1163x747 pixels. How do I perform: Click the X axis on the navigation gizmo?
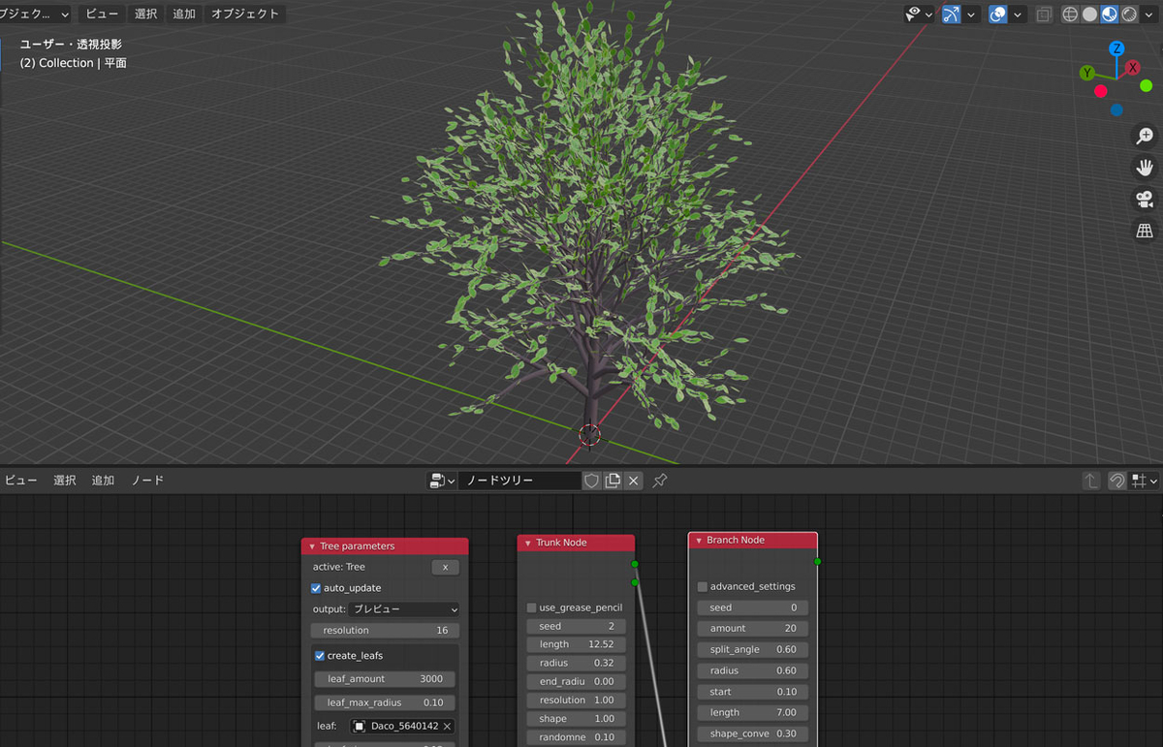pos(1133,68)
